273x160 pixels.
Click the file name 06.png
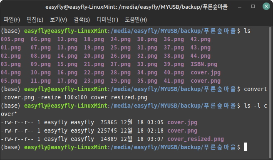click(41, 39)
